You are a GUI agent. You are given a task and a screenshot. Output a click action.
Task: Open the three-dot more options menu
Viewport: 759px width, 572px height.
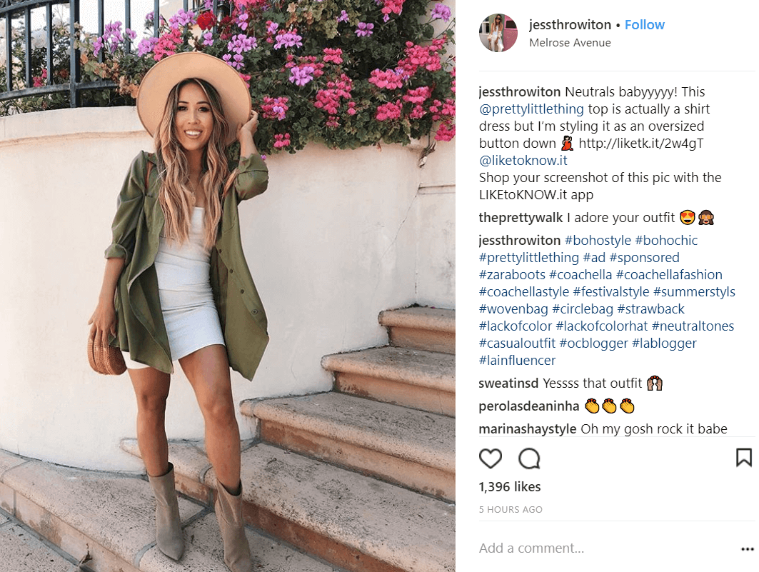(x=748, y=548)
